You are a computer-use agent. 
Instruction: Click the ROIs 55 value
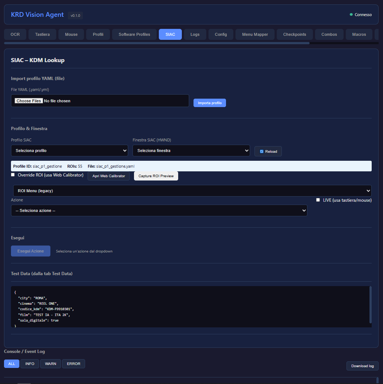click(74, 166)
